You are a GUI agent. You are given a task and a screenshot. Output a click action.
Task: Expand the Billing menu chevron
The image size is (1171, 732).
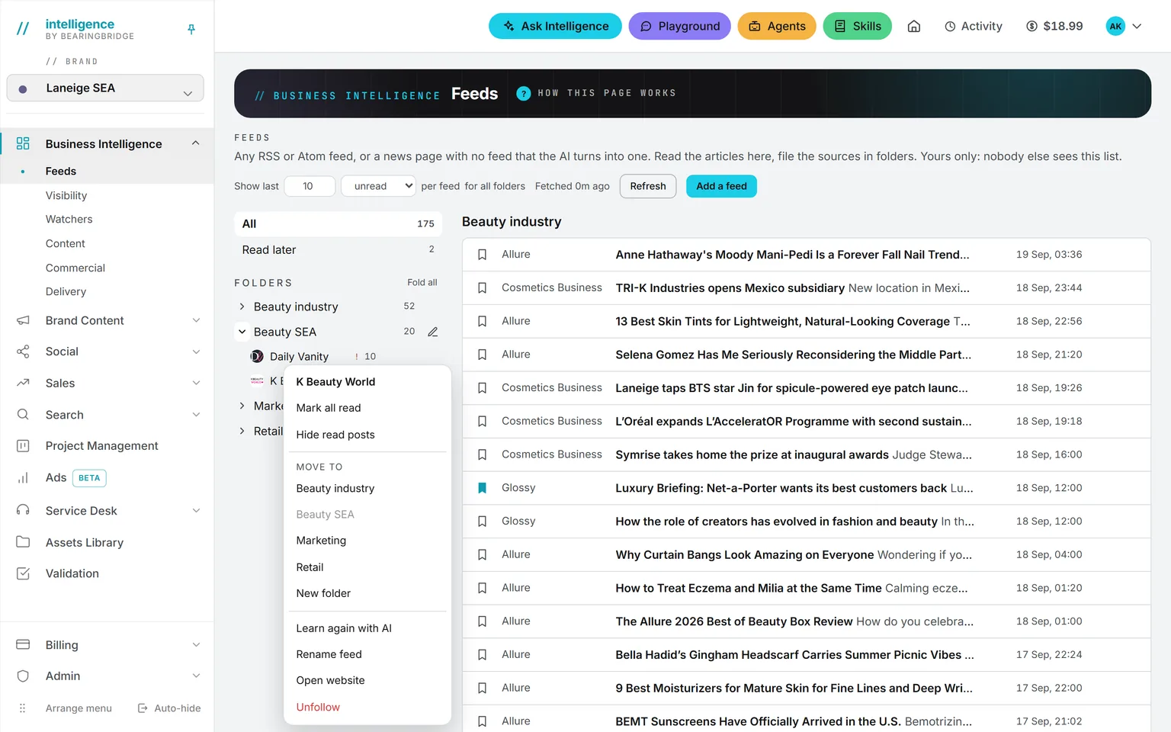(196, 645)
